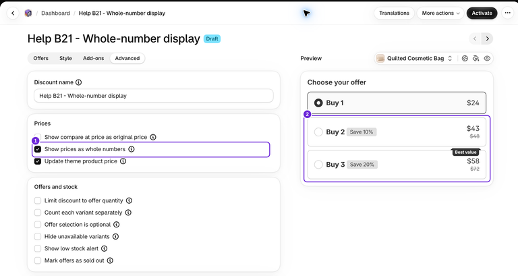
Task: Click the Best value label
Action: coord(465,152)
